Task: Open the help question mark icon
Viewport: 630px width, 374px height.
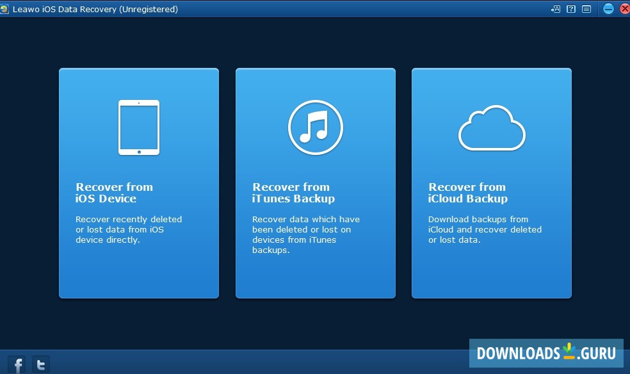Action: 571,9
